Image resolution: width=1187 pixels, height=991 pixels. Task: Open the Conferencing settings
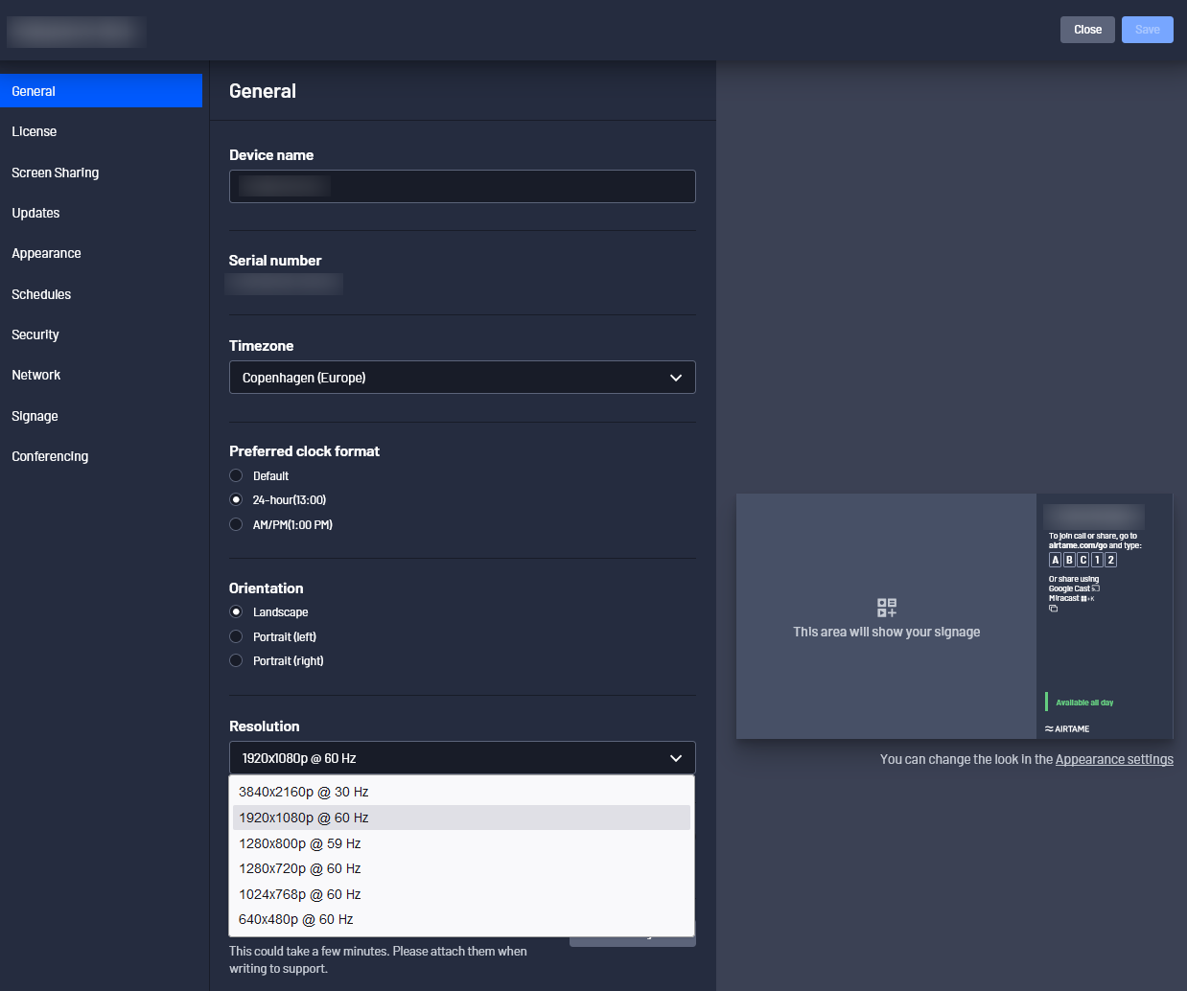coord(50,456)
